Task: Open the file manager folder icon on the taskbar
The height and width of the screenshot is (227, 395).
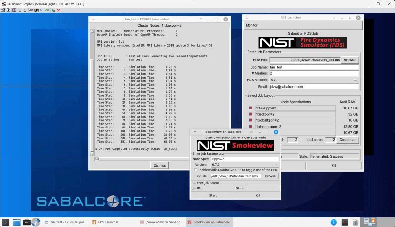Action: [x=17, y=222]
